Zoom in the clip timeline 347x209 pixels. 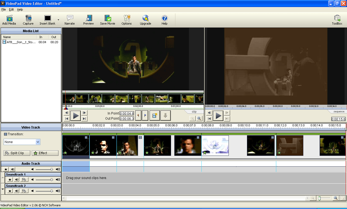pos(199,118)
